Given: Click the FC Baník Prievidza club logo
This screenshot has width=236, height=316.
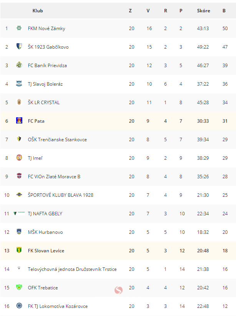Looking at the screenshot, I should pyautogui.click(x=19, y=65).
